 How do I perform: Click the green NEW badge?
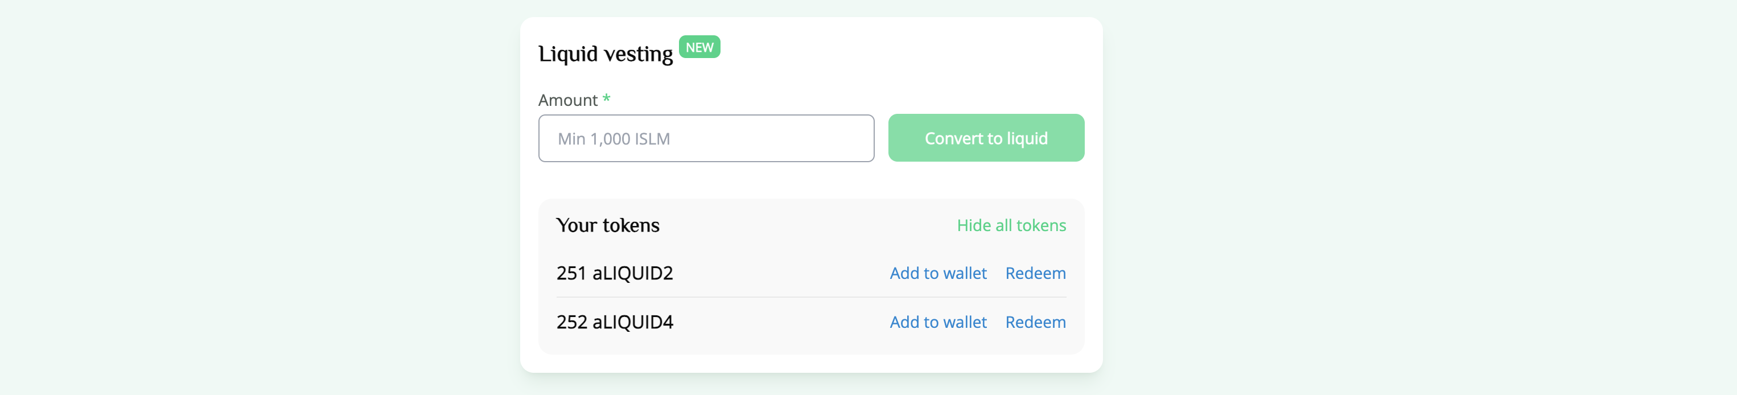tap(699, 47)
